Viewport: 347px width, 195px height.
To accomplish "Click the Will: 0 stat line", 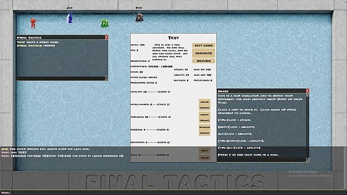I will pos(150,155).
